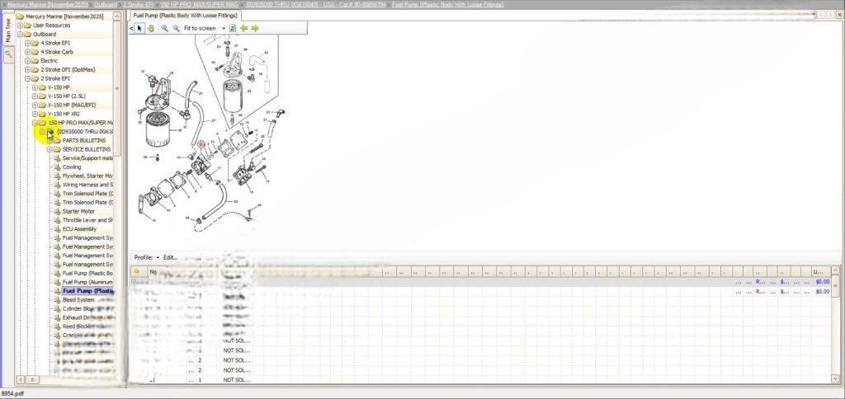Click the green forward arrow

(x=255, y=28)
